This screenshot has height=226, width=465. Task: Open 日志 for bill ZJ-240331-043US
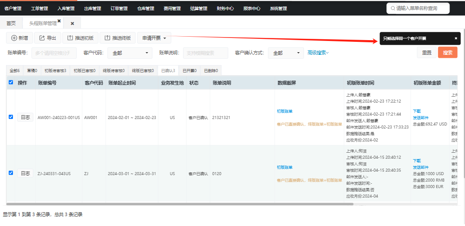coord(25,173)
